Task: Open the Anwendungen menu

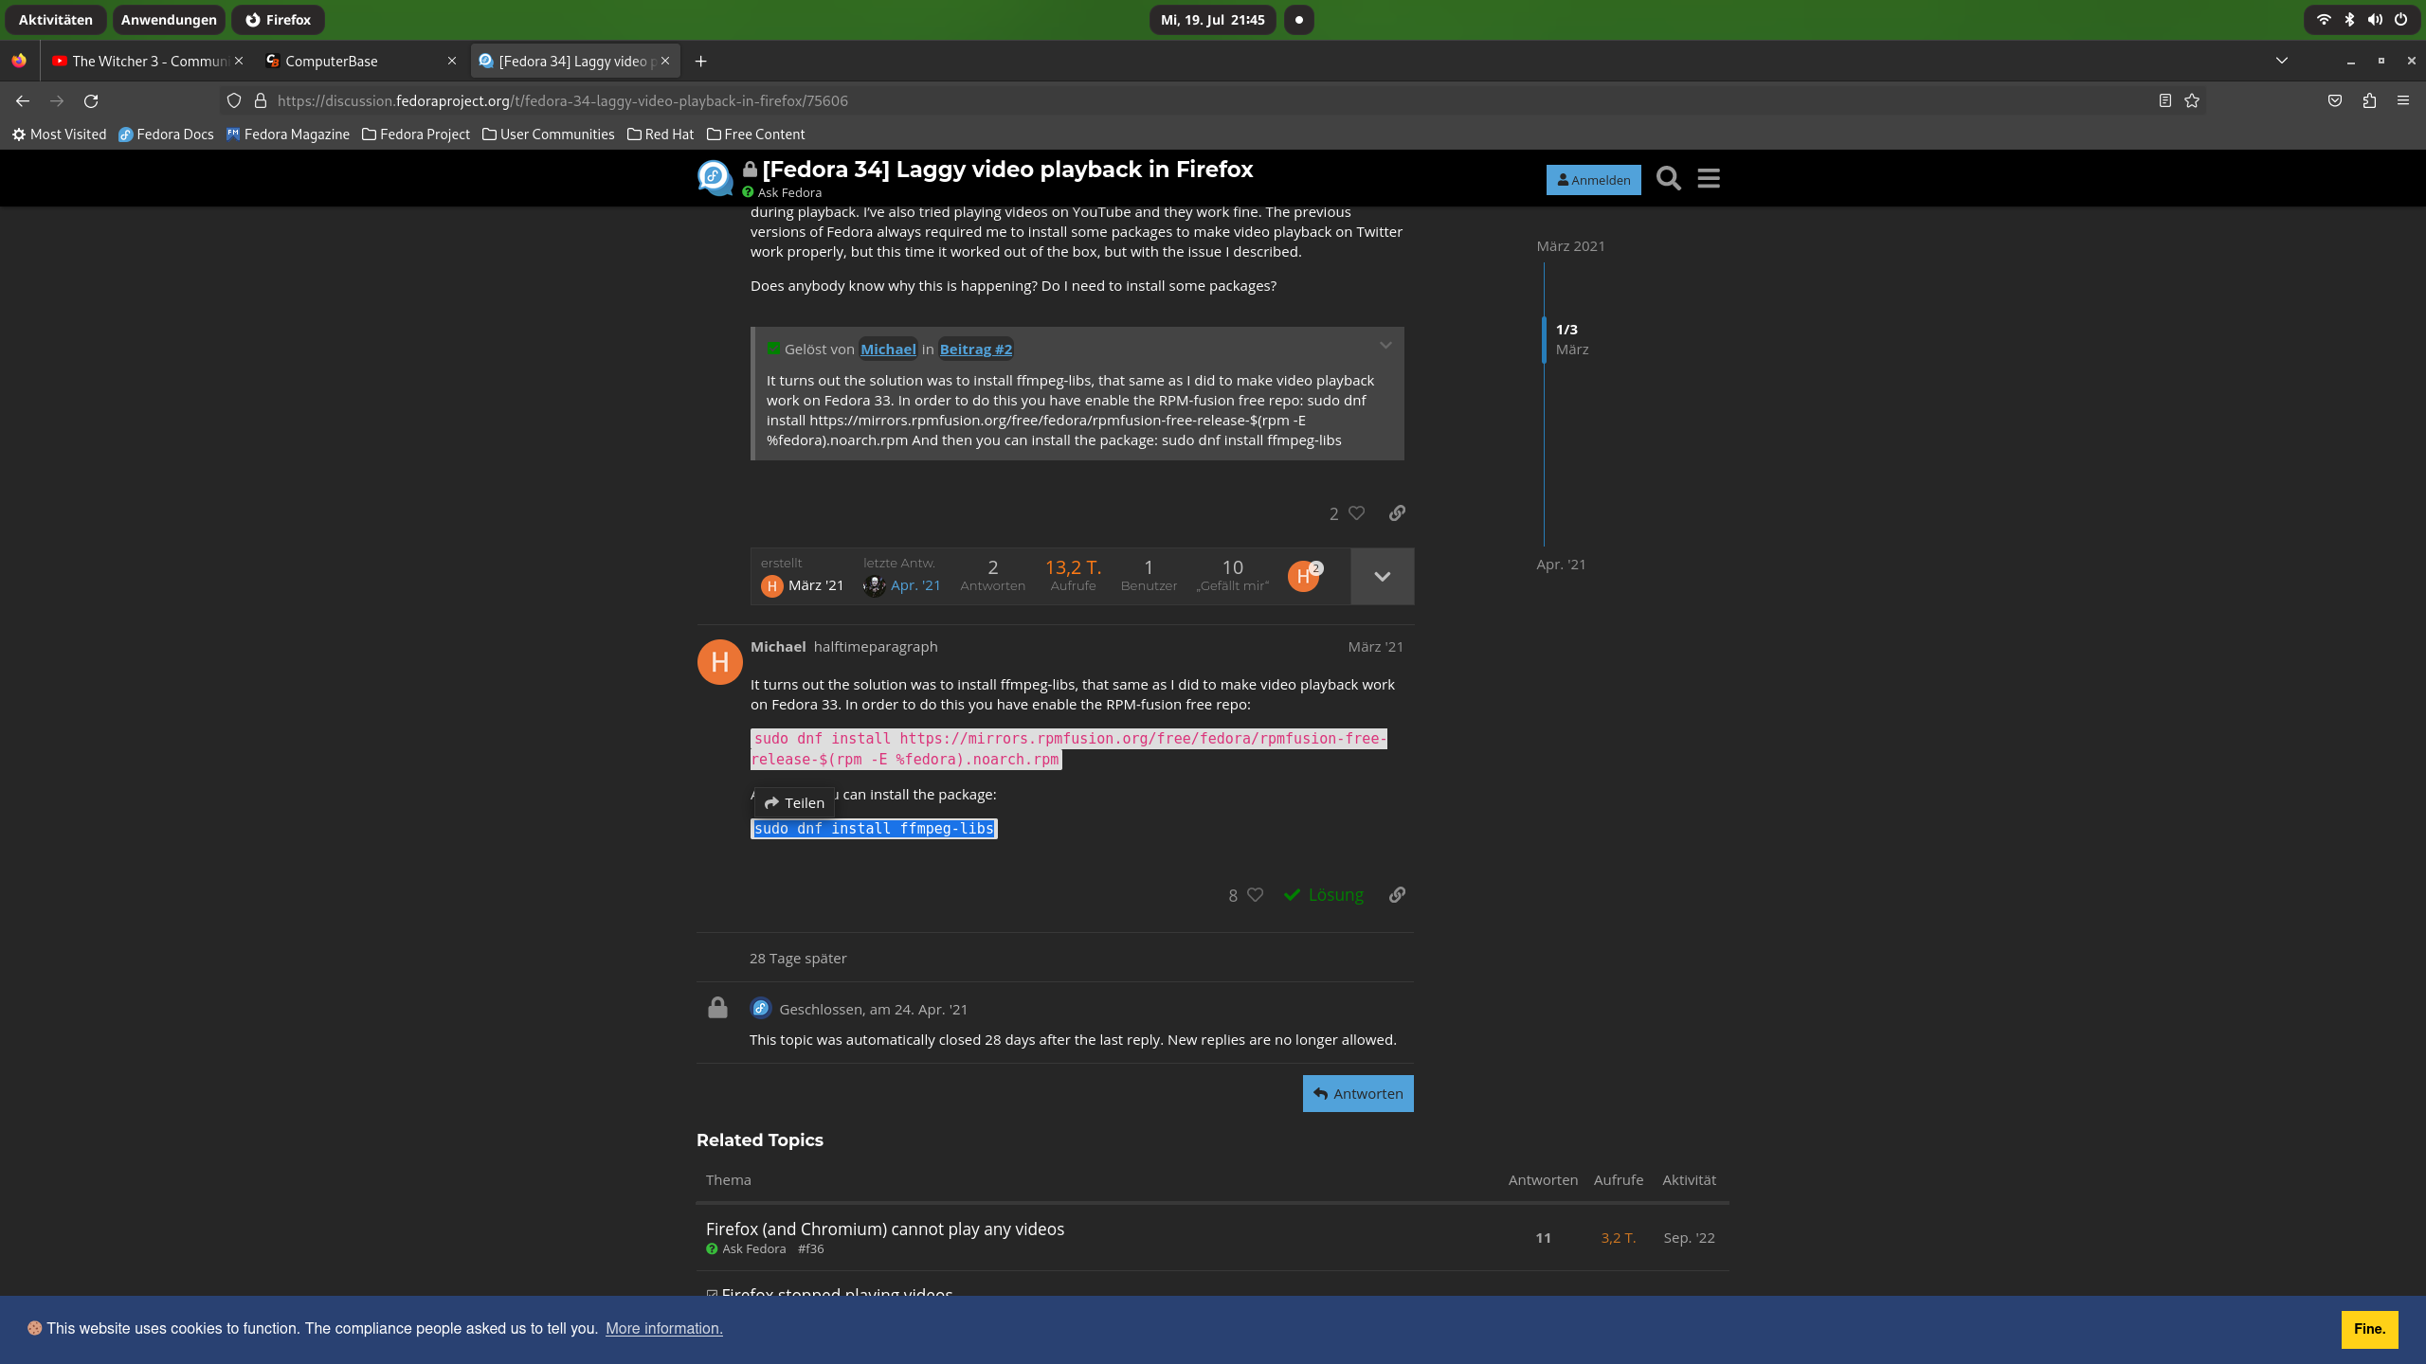Action: [x=169, y=19]
